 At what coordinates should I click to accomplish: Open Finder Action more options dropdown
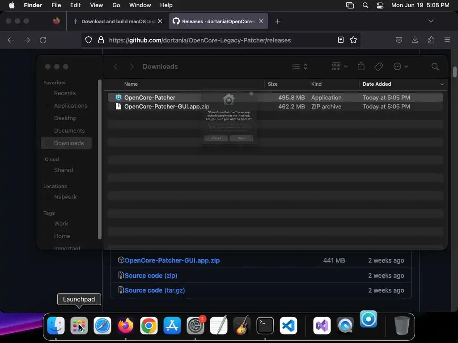400,67
